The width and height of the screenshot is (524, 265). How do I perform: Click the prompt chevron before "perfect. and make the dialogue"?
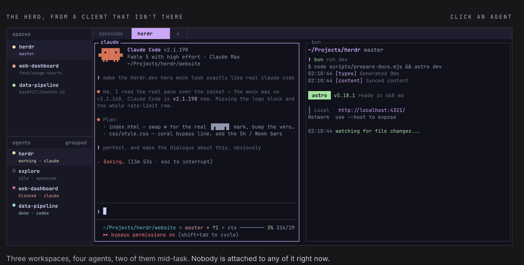click(x=98, y=148)
